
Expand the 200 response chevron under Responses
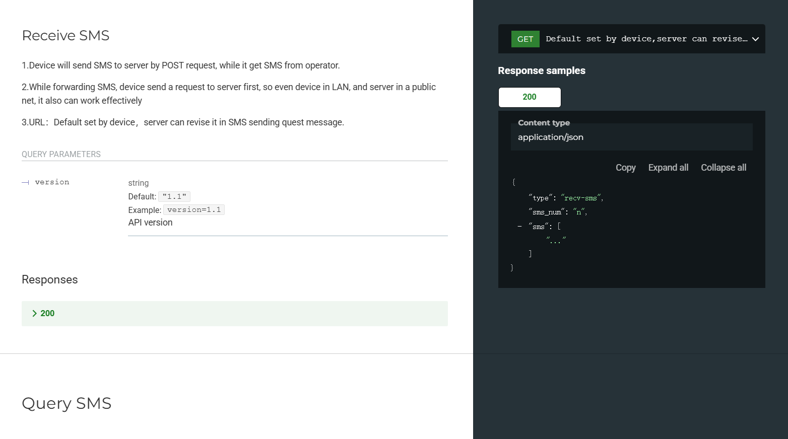coord(35,314)
